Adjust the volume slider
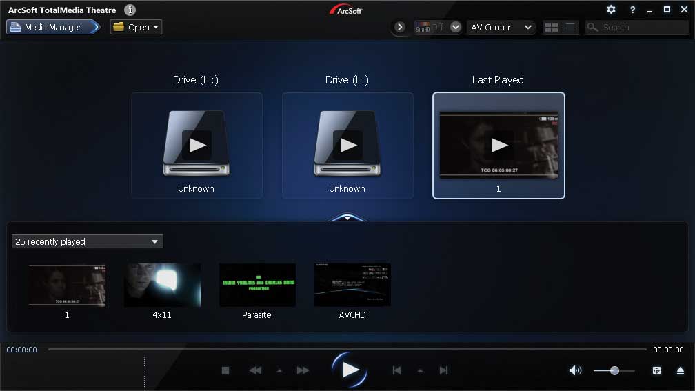The height and width of the screenshot is (391, 695). 614,370
